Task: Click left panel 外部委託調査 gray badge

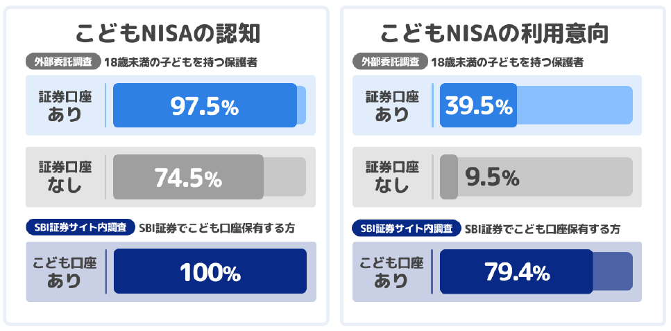Action: pos(63,62)
